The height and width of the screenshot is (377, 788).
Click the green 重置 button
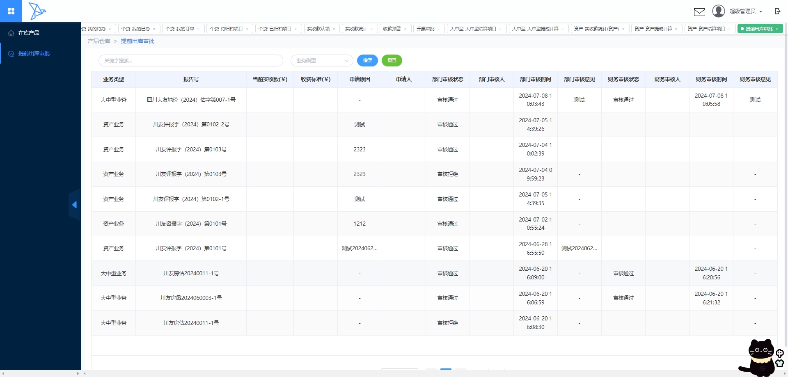(x=392, y=60)
